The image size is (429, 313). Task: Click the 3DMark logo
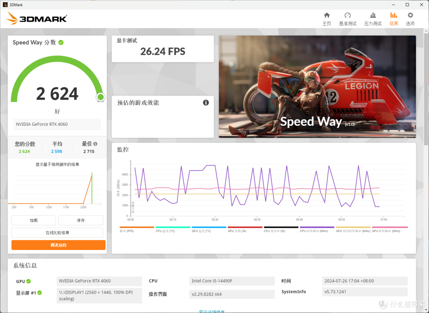point(37,18)
